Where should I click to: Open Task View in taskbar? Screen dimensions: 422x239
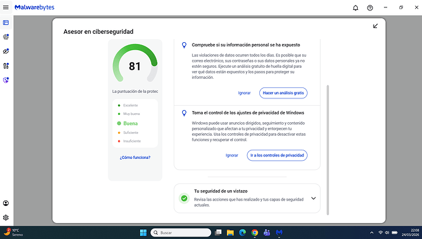pos(218,232)
